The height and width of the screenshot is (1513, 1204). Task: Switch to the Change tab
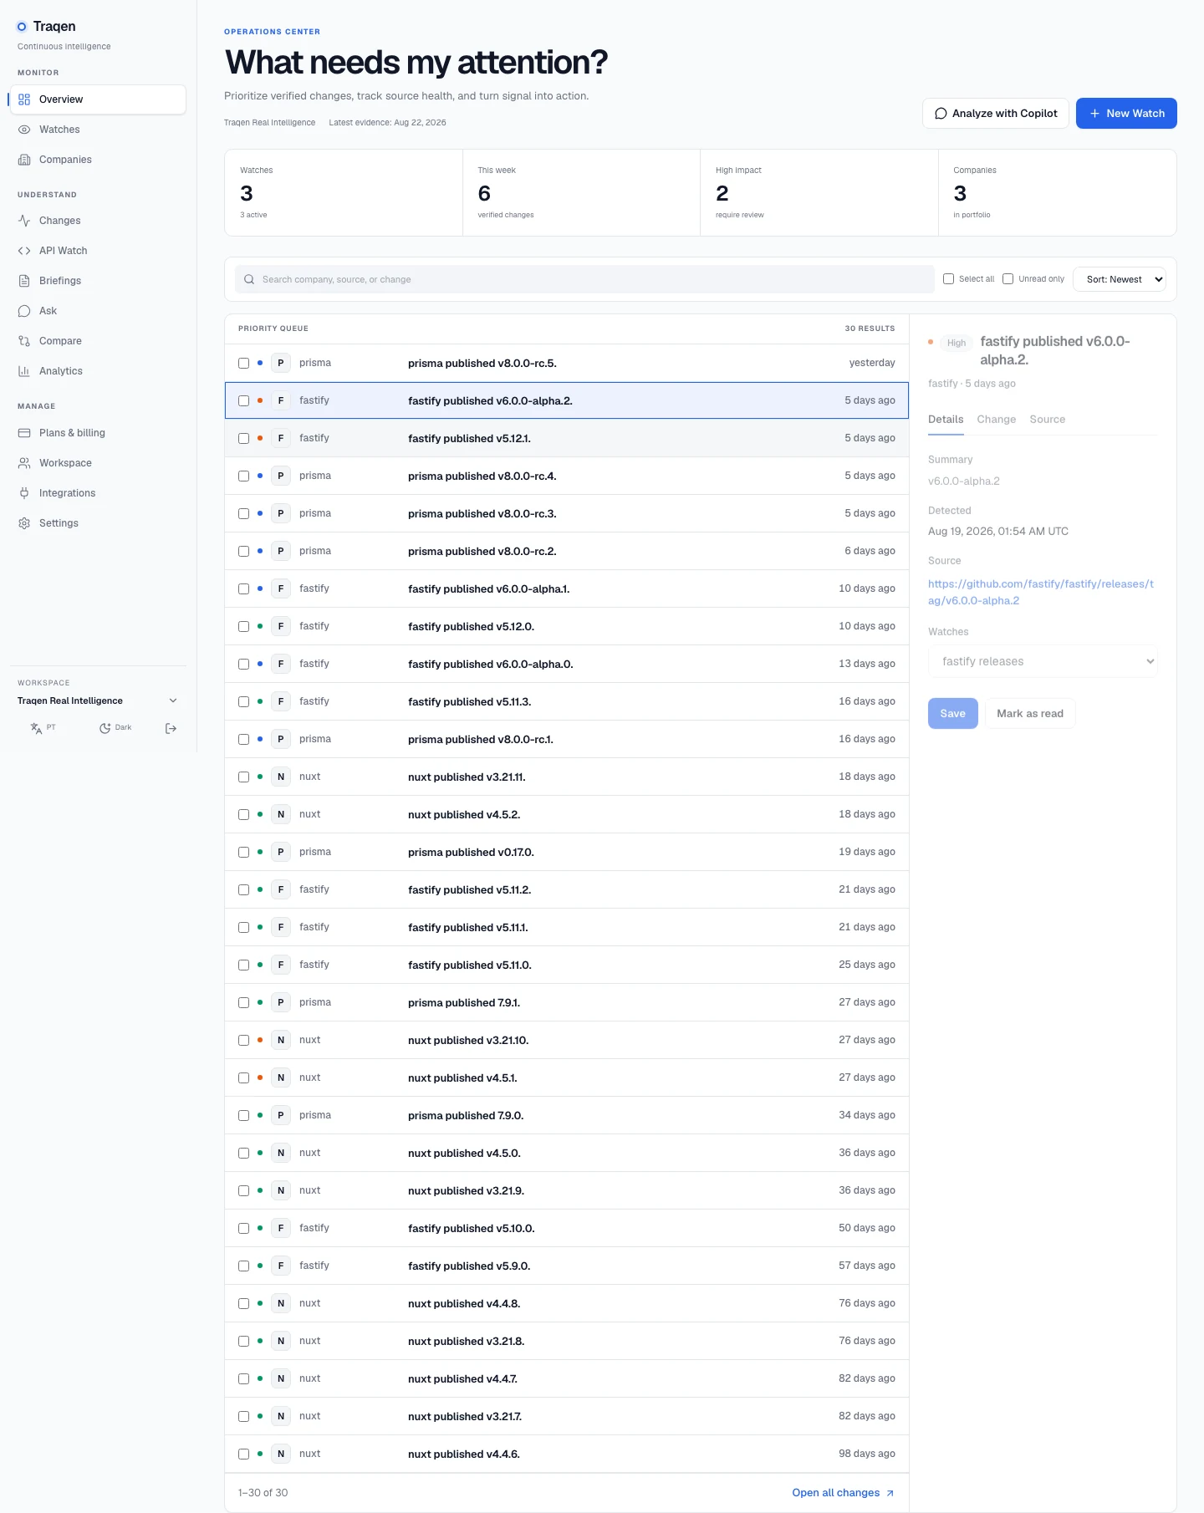tap(997, 420)
